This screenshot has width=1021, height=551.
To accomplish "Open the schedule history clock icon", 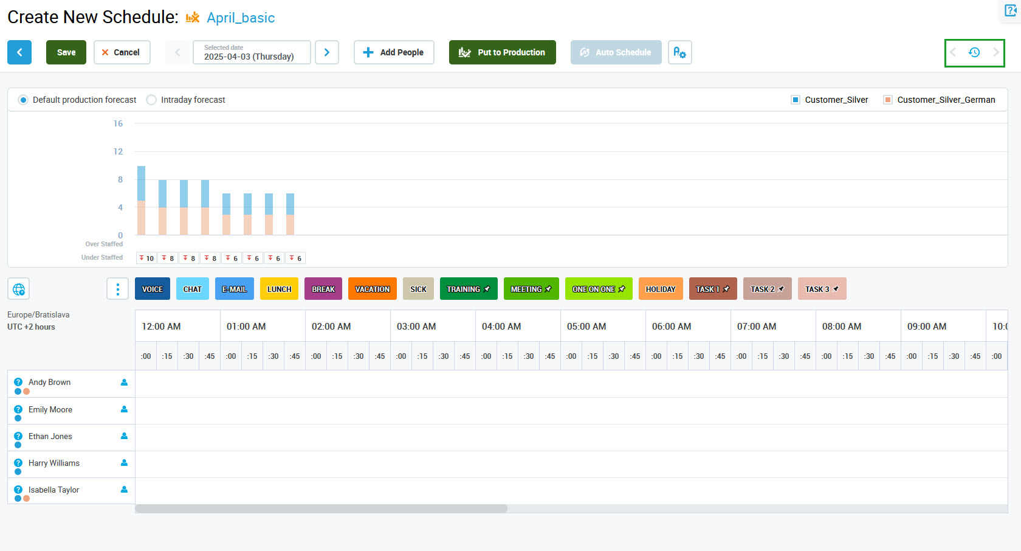I will pos(974,52).
